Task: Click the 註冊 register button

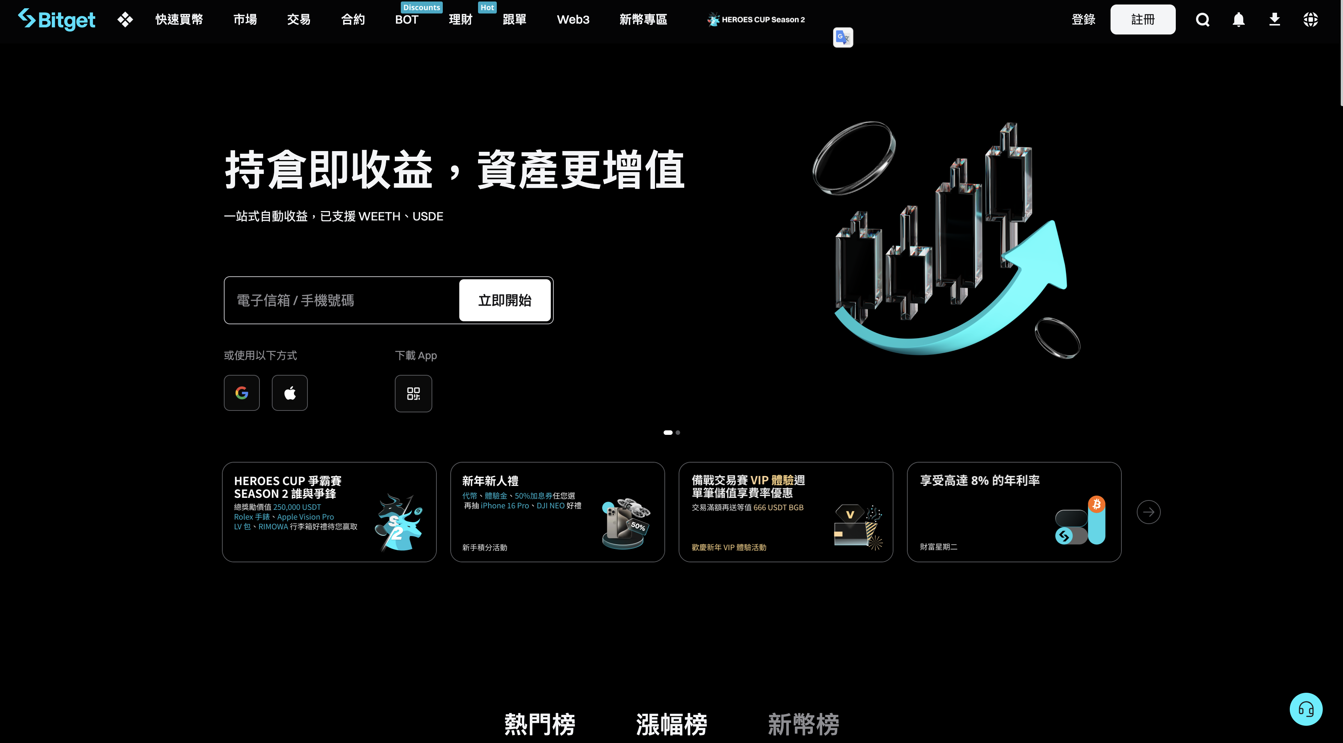Action: pos(1142,19)
